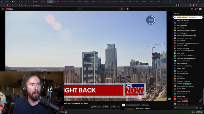Expand the Top chat dropdown

pos(177,13)
